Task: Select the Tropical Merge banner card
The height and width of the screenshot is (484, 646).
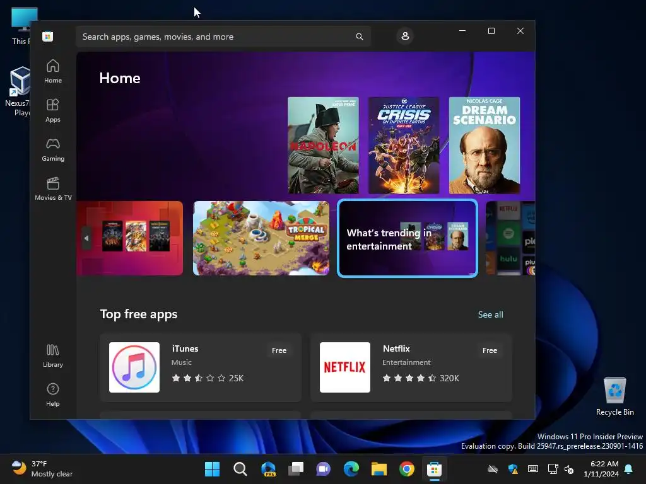Action: [x=261, y=238]
